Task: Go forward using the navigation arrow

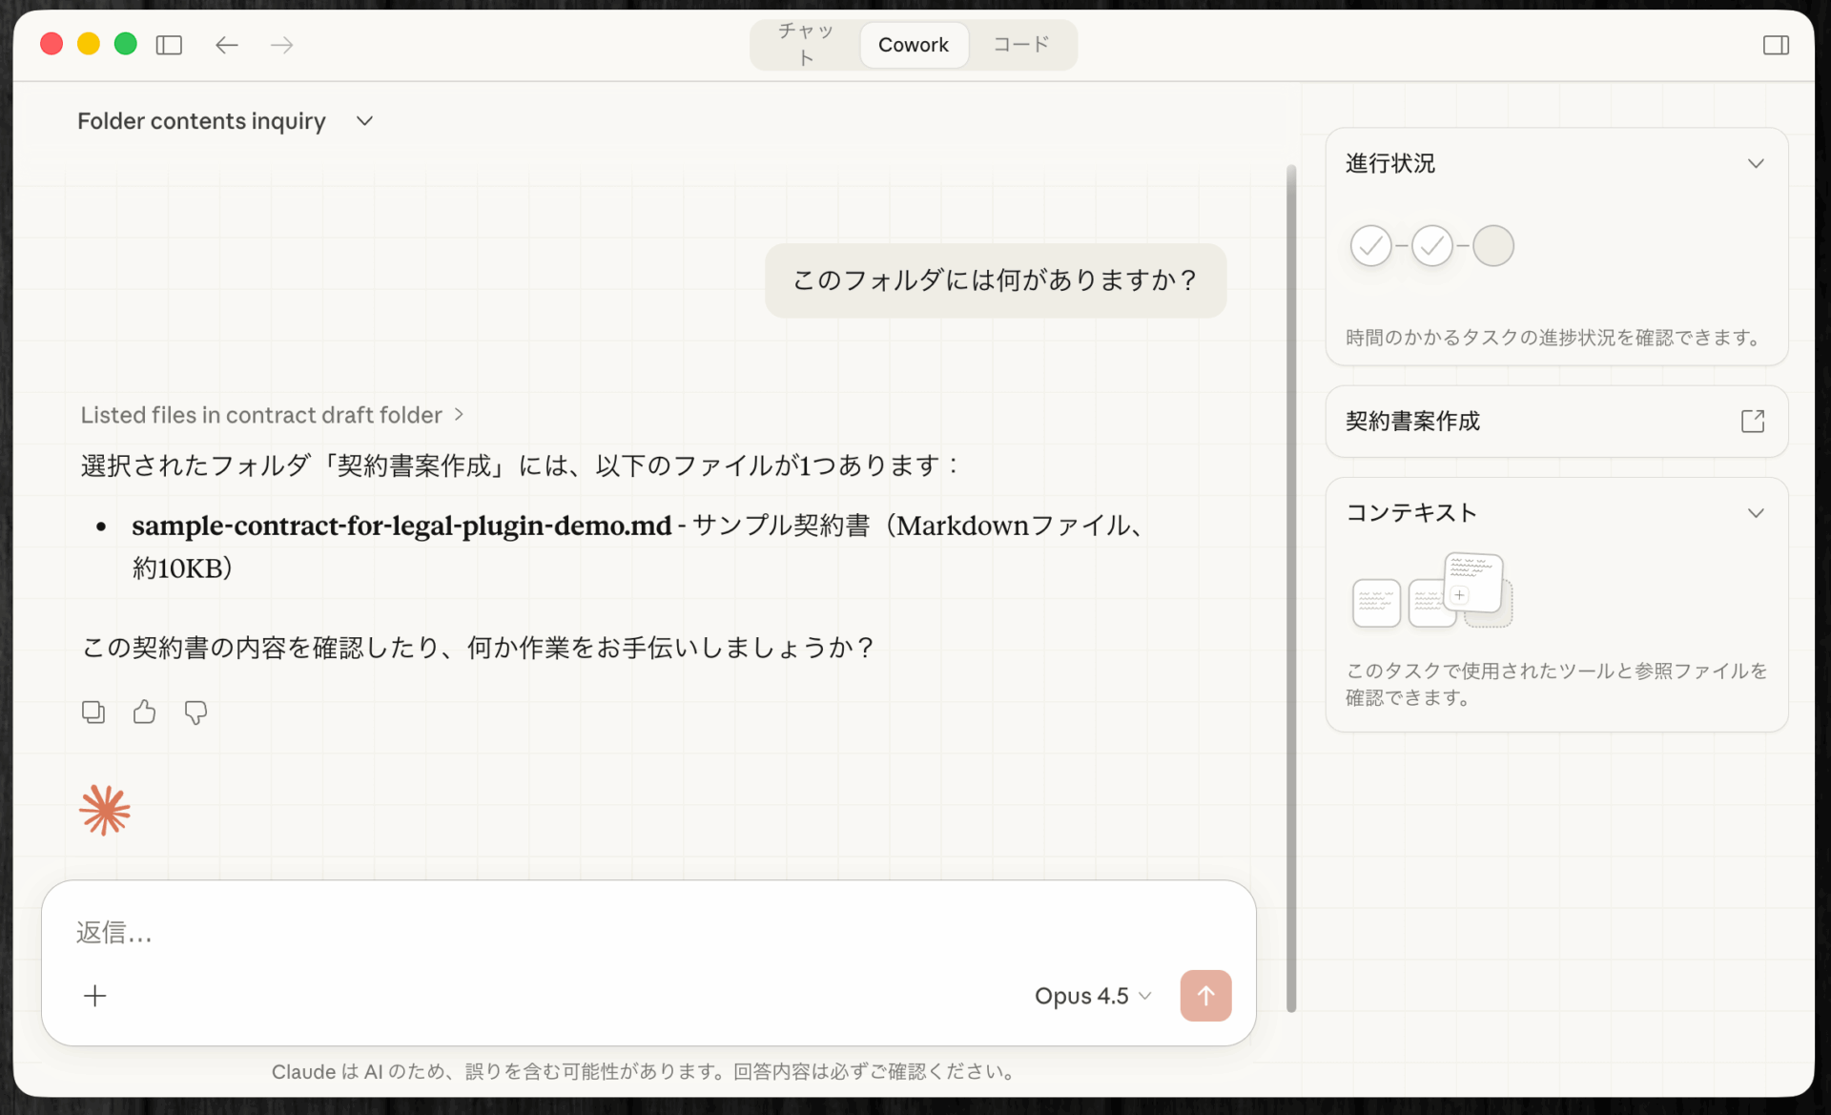Action: [281, 45]
